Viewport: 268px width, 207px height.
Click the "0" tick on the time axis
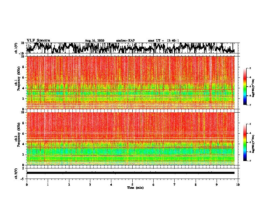27,185
